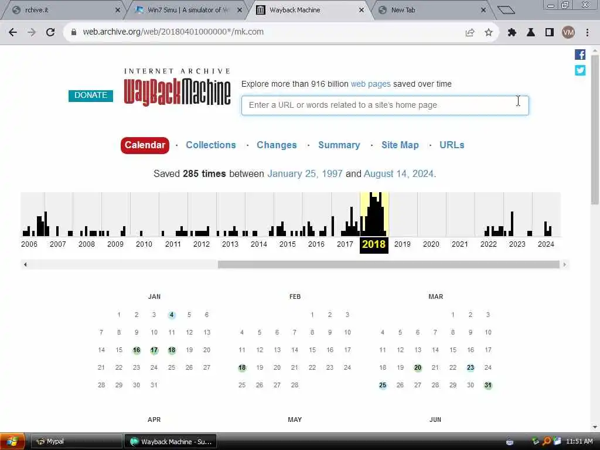The width and height of the screenshot is (600, 450).
Task: Open the August 14, 2024 capture link
Action: [x=398, y=174]
